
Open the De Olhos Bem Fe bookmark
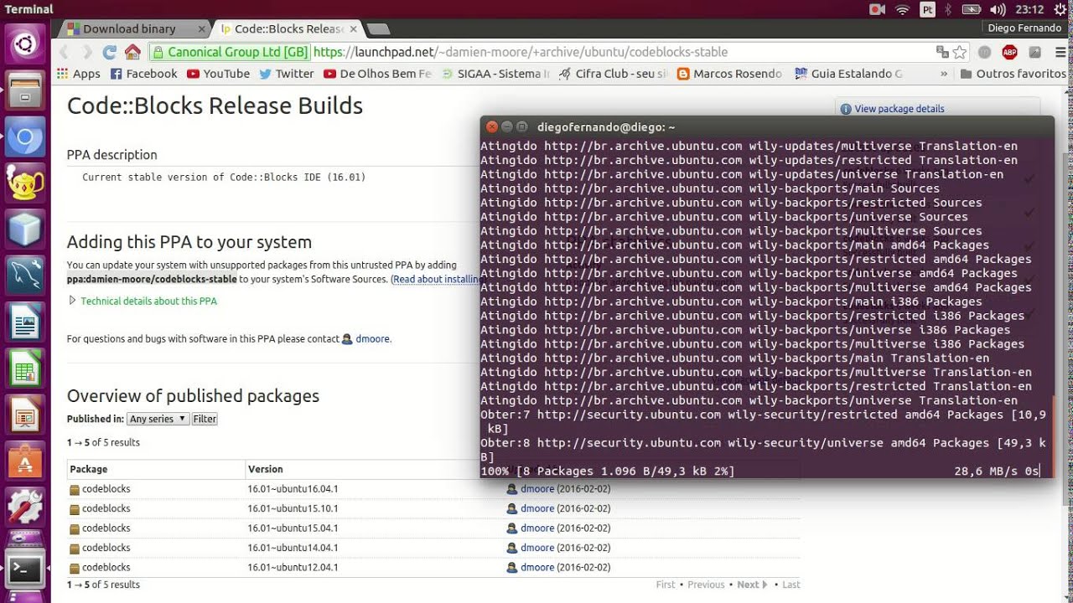(377, 74)
